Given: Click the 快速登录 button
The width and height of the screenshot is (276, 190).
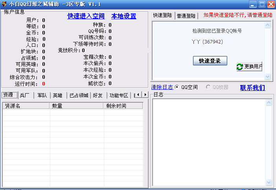Looking at the screenshot, I should [x=210, y=61].
